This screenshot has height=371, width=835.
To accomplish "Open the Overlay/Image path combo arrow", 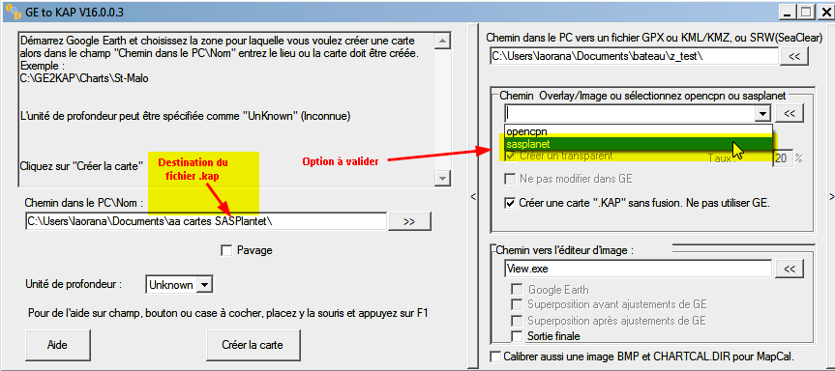I will pyautogui.click(x=763, y=113).
